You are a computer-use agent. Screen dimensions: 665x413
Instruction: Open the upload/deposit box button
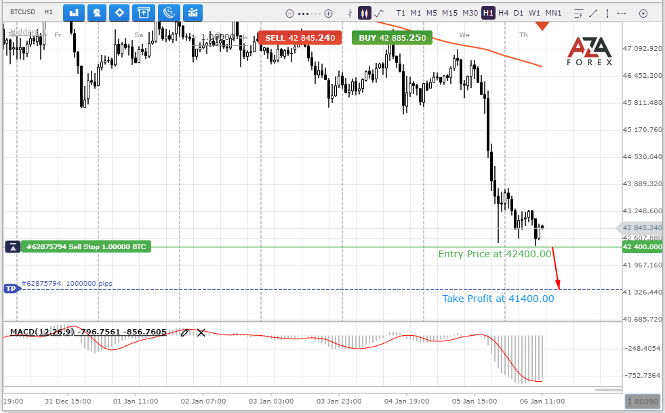coord(143,13)
